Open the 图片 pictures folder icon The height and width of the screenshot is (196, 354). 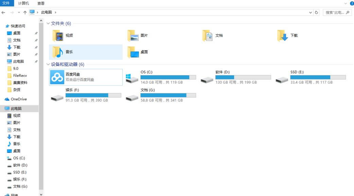[133, 35]
